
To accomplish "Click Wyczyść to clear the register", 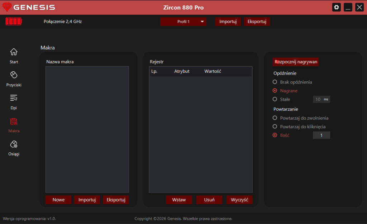I will click(x=239, y=200).
